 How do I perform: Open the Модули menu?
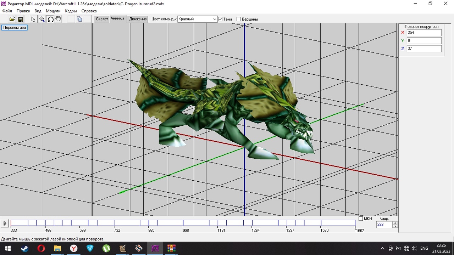(x=53, y=11)
